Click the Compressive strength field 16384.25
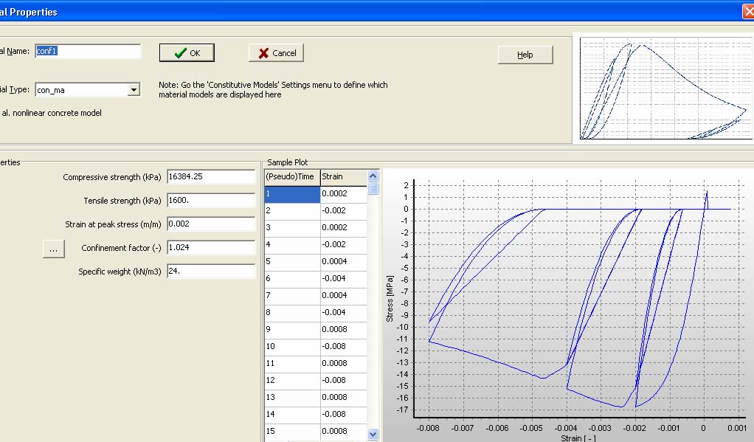This screenshot has height=442, width=754. point(211,176)
